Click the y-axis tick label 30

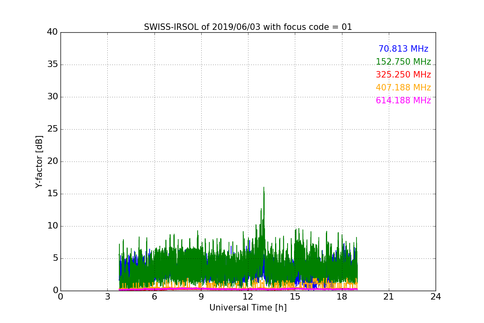52,97
